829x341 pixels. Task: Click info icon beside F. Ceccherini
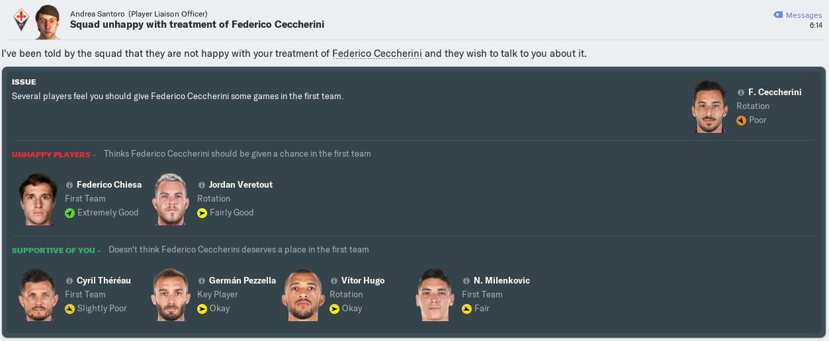click(740, 93)
